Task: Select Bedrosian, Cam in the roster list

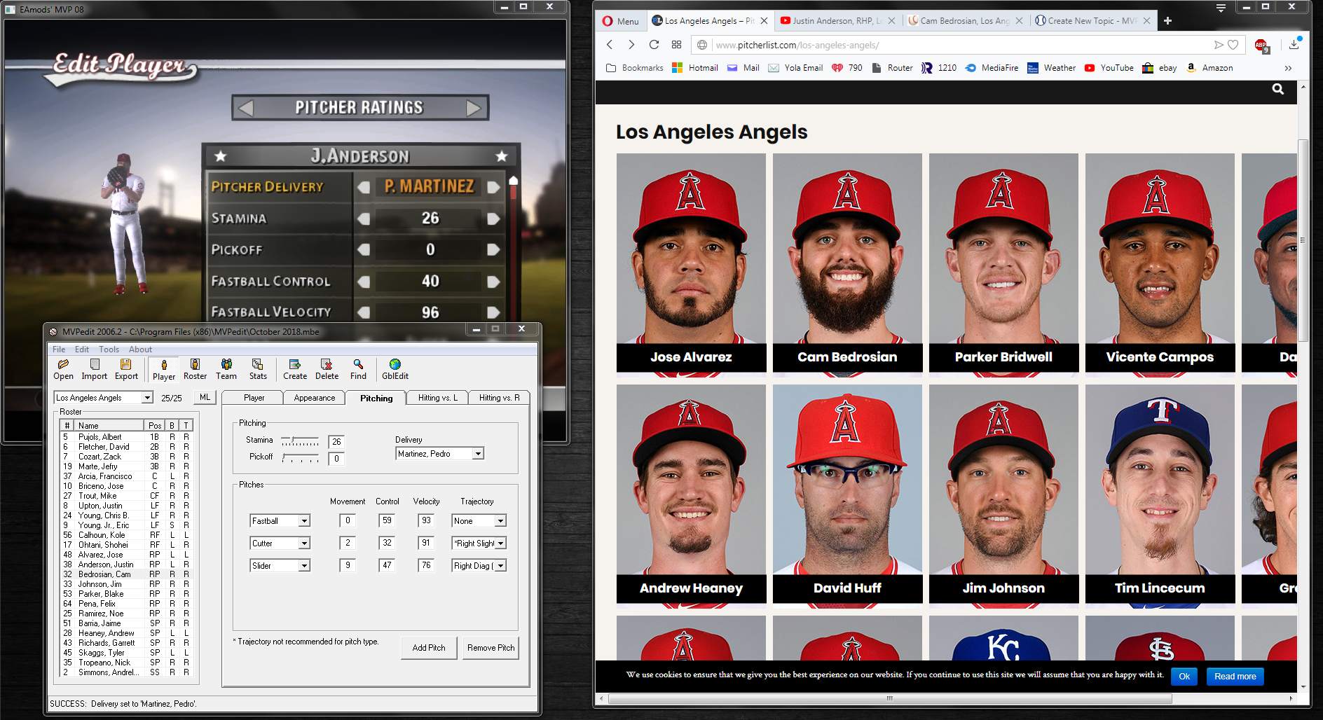Action: point(125,574)
